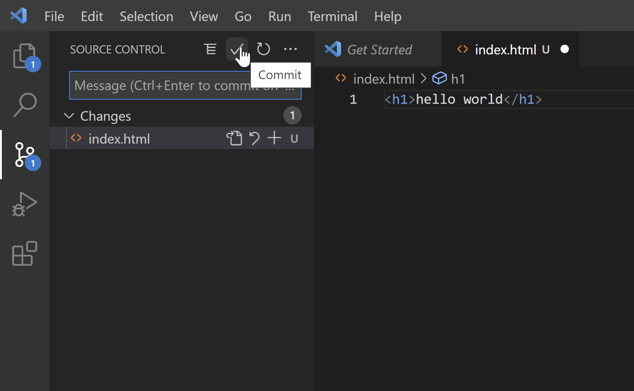Viewport: 634px width, 391px height.
Task: Open the Explorer view in activity bar
Action: click(x=25, y=56)
